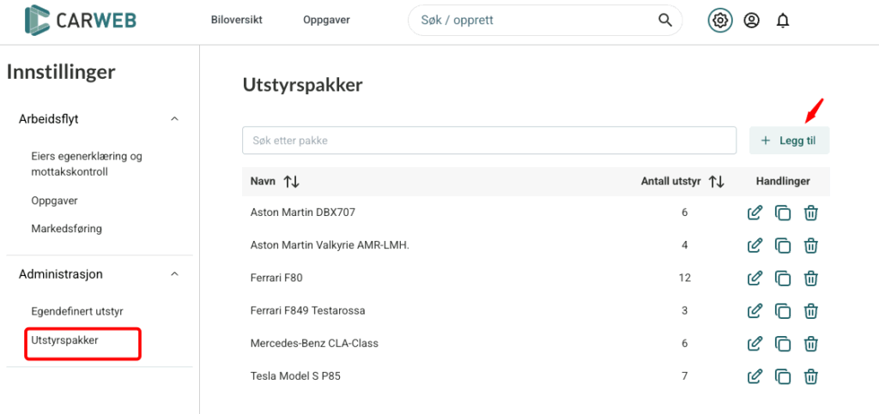Screen dimensions: 879x414
Task: Delete the Ferrari F849 Testarossa package
Action: (810, 310)
